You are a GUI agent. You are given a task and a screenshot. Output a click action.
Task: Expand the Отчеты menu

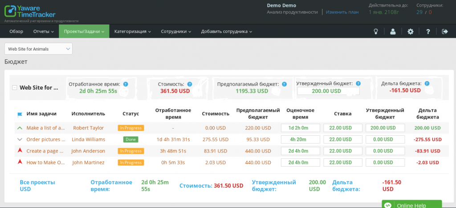point(43,31)
